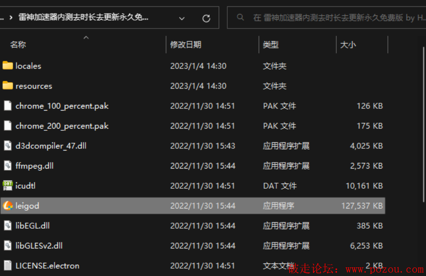Image resolution: width=426 pixels, height=276 pixels.
Task: Click the breadcrumb chevron before folder name
Action: pyautogui.click(x=11, y=18)
